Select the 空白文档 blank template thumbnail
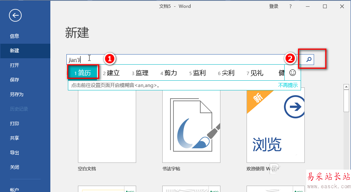Viewport: 351px width, 192px height. pos(107,126)
